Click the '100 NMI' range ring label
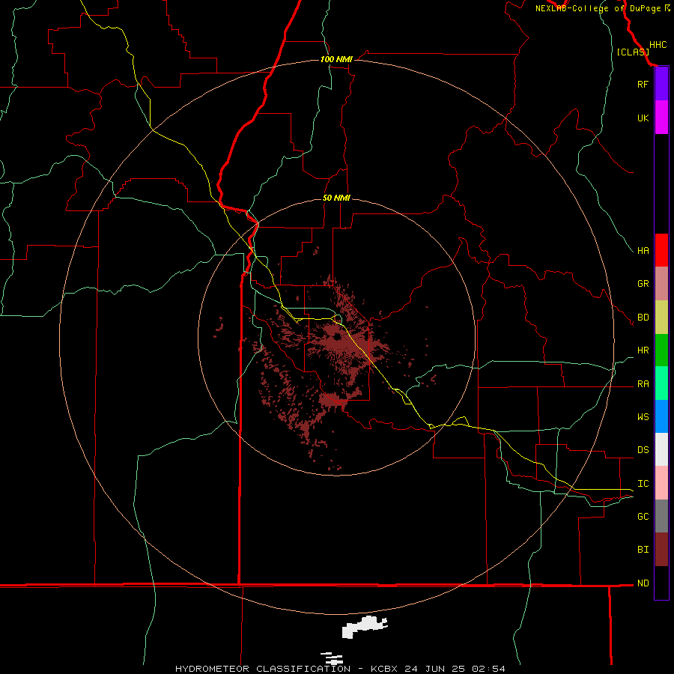Screen dimensions: 674x674 [336, 59]
